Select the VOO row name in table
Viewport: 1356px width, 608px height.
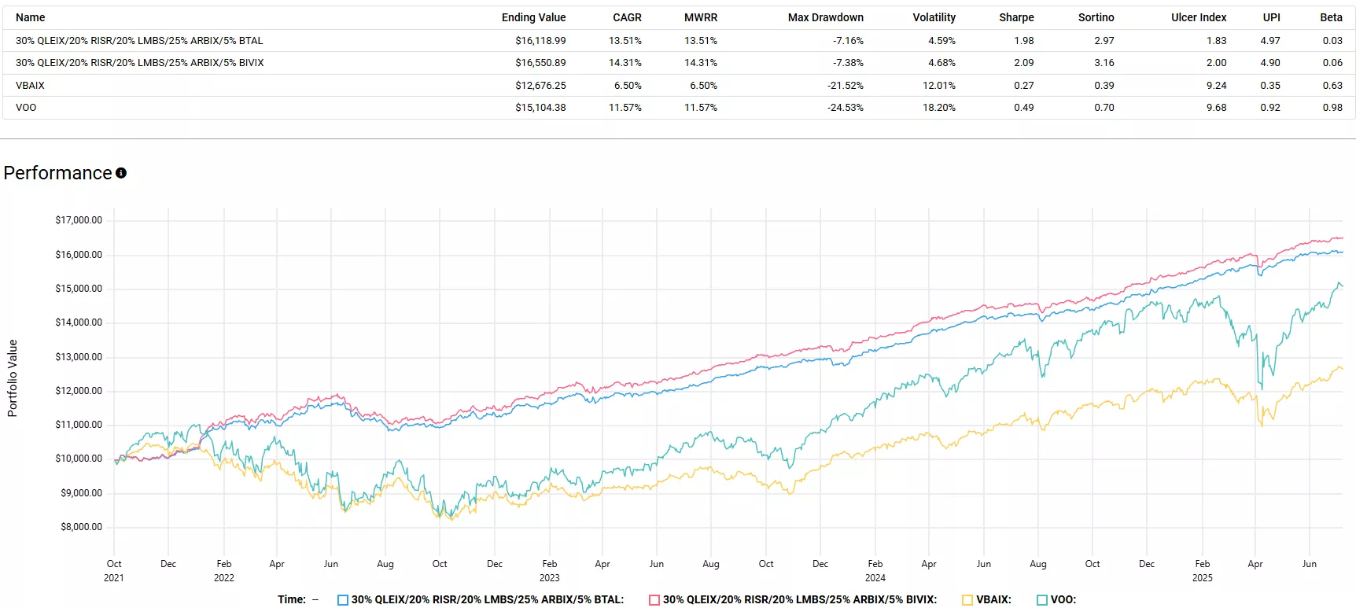[26, 108]
